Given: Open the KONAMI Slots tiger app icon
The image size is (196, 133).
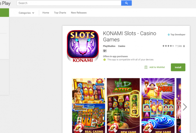Looking at the screenshot, I should coord(83,46).
